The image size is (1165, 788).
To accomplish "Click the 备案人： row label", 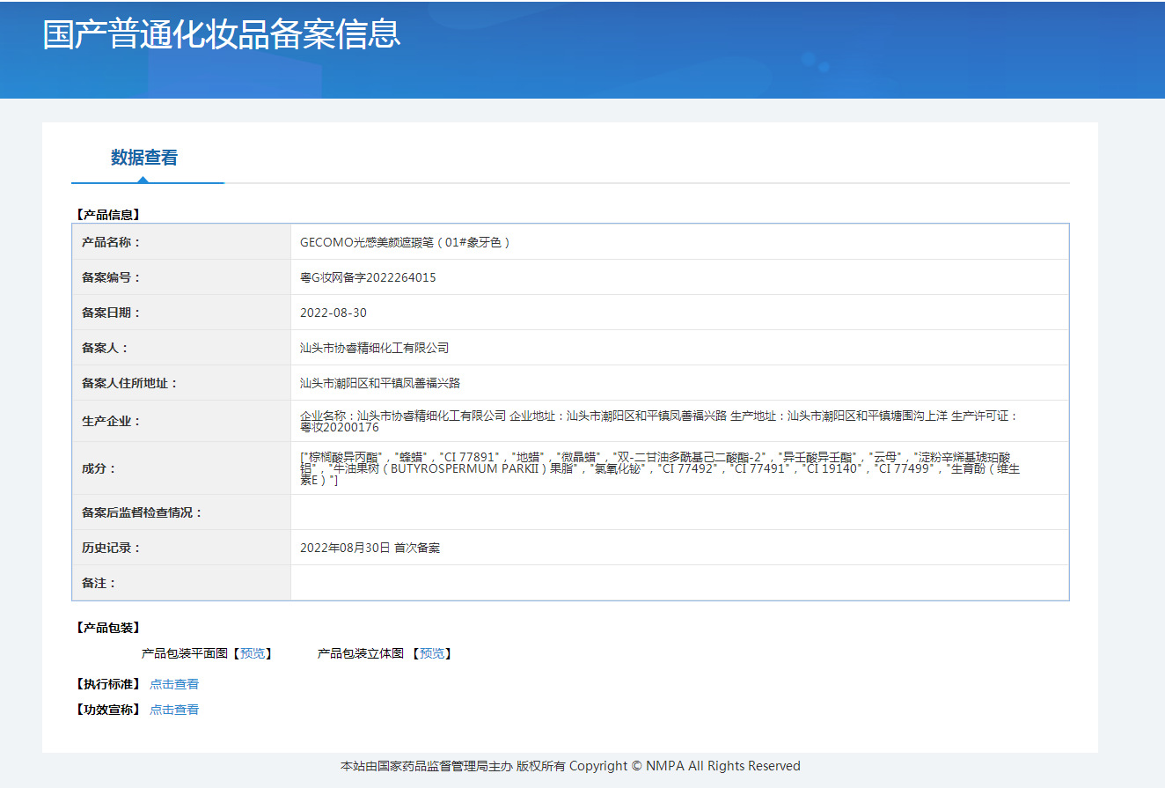I will coord(105,348).
